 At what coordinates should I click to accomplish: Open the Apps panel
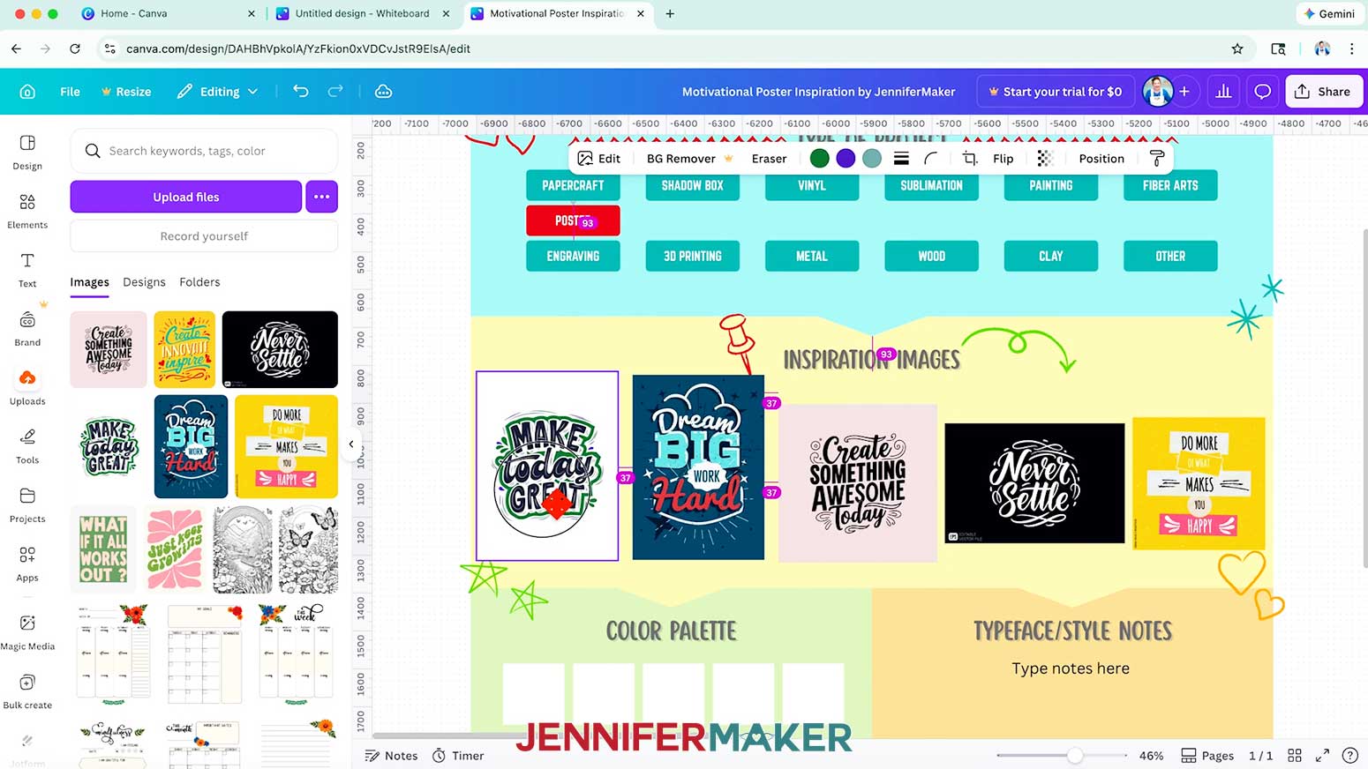27,564
